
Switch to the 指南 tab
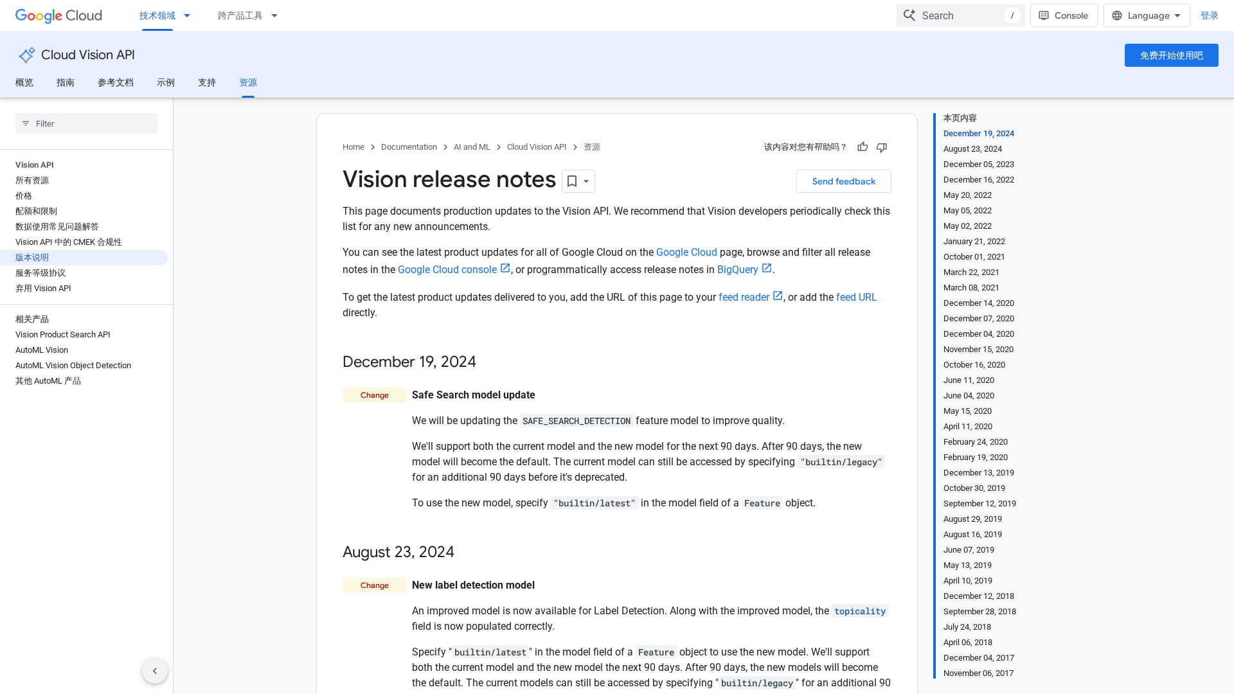66,82
